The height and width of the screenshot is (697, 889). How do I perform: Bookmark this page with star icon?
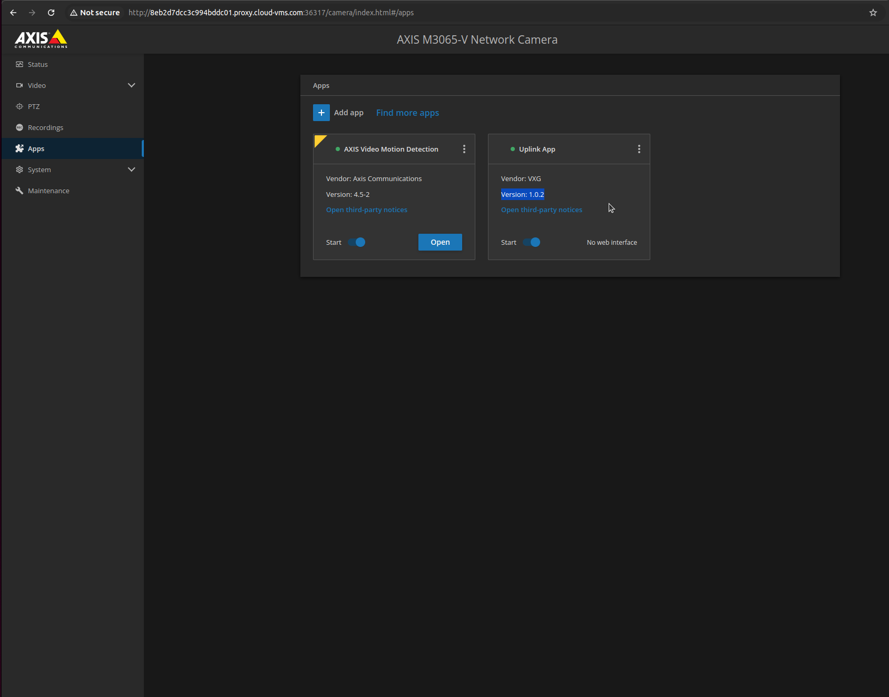[x=873, y=13]
